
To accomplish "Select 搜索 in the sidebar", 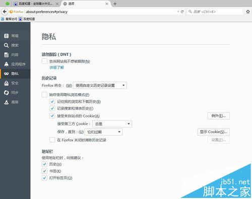I will pos(15,45).
